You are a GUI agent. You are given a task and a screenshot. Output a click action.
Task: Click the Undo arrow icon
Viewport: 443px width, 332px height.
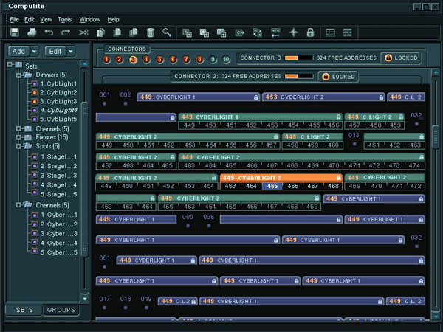[49, 32]
